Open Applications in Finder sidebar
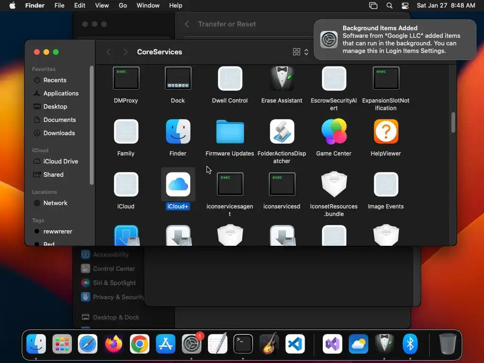 coord(60,93)
